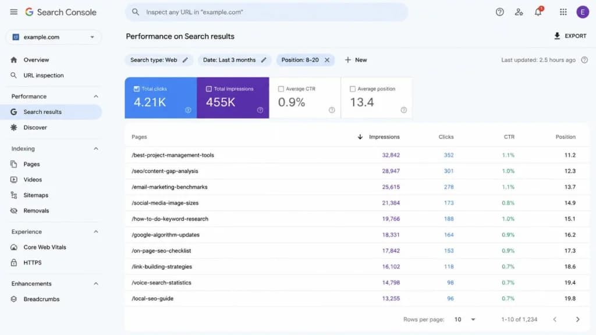Click the Inspect any URL search field

(267, 12)
